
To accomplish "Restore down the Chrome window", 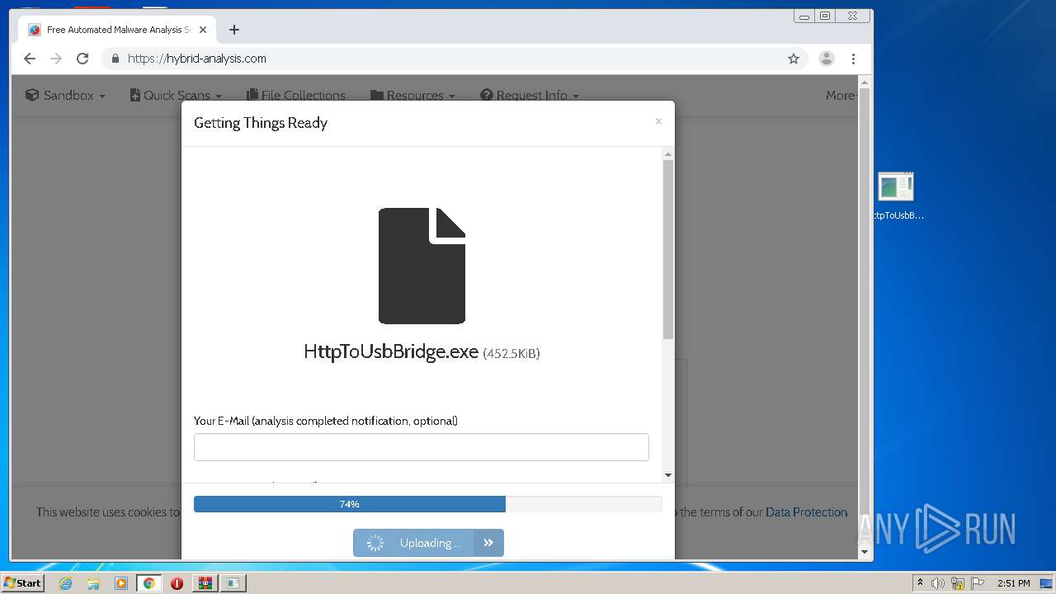I will click(x=824, y=16).
